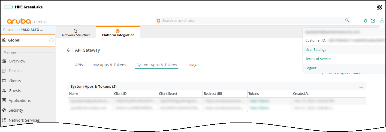Click the Platform Integration globe icon
Image resolution: width=386 pixels, height=132 pixels.
click(118, 31)
